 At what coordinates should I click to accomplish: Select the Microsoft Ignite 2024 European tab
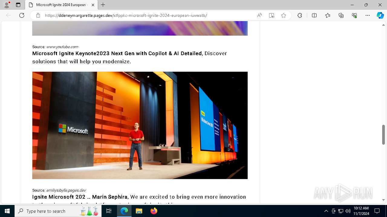click(x=61, y=5)
